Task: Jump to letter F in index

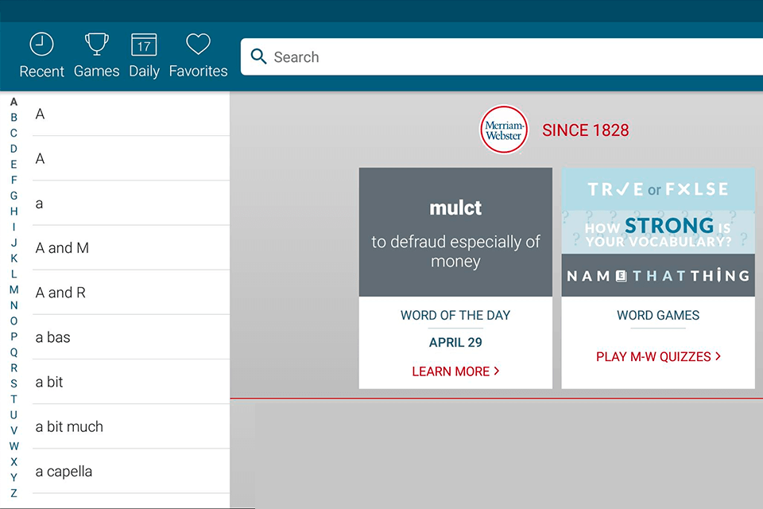Action: pyautogui.click(x=14, y=180)
